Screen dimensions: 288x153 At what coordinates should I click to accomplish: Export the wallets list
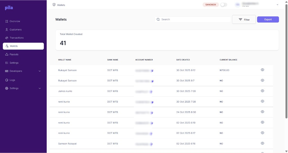tap(268, 19)
